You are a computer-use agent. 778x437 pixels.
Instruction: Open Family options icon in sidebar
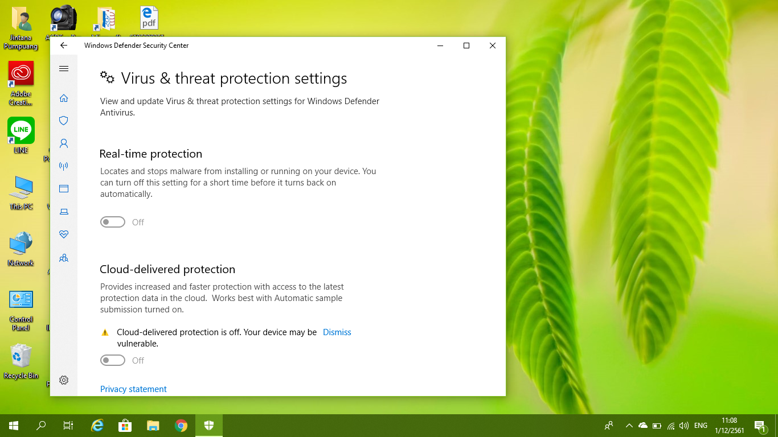tap(64, 258)
